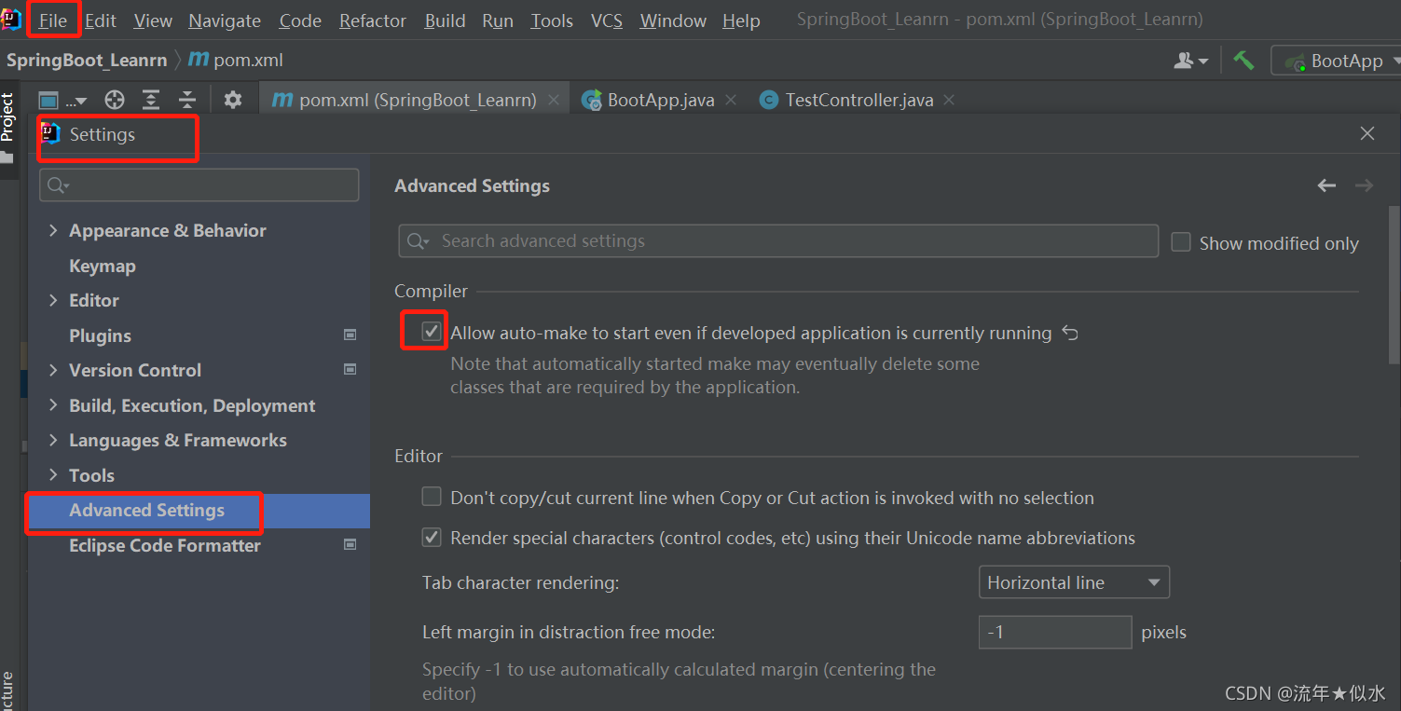This screenshot has width=1401, height=711.
Task: Click pom.xml breadcrumb item
Action: click(248, 60)
